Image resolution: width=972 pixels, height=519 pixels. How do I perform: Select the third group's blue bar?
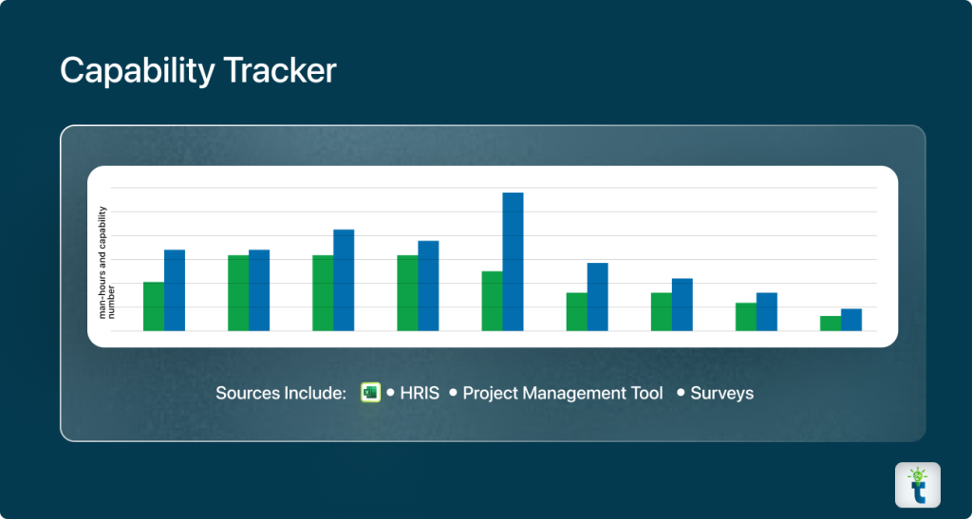coord(344,280)
